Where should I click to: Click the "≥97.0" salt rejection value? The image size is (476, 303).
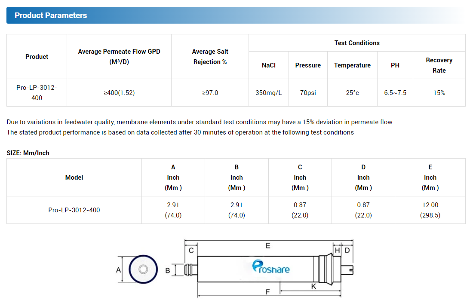[x=210, y=92]
